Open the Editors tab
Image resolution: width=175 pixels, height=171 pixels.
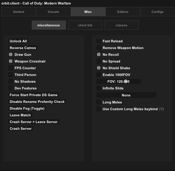click(x=123, y=12)
